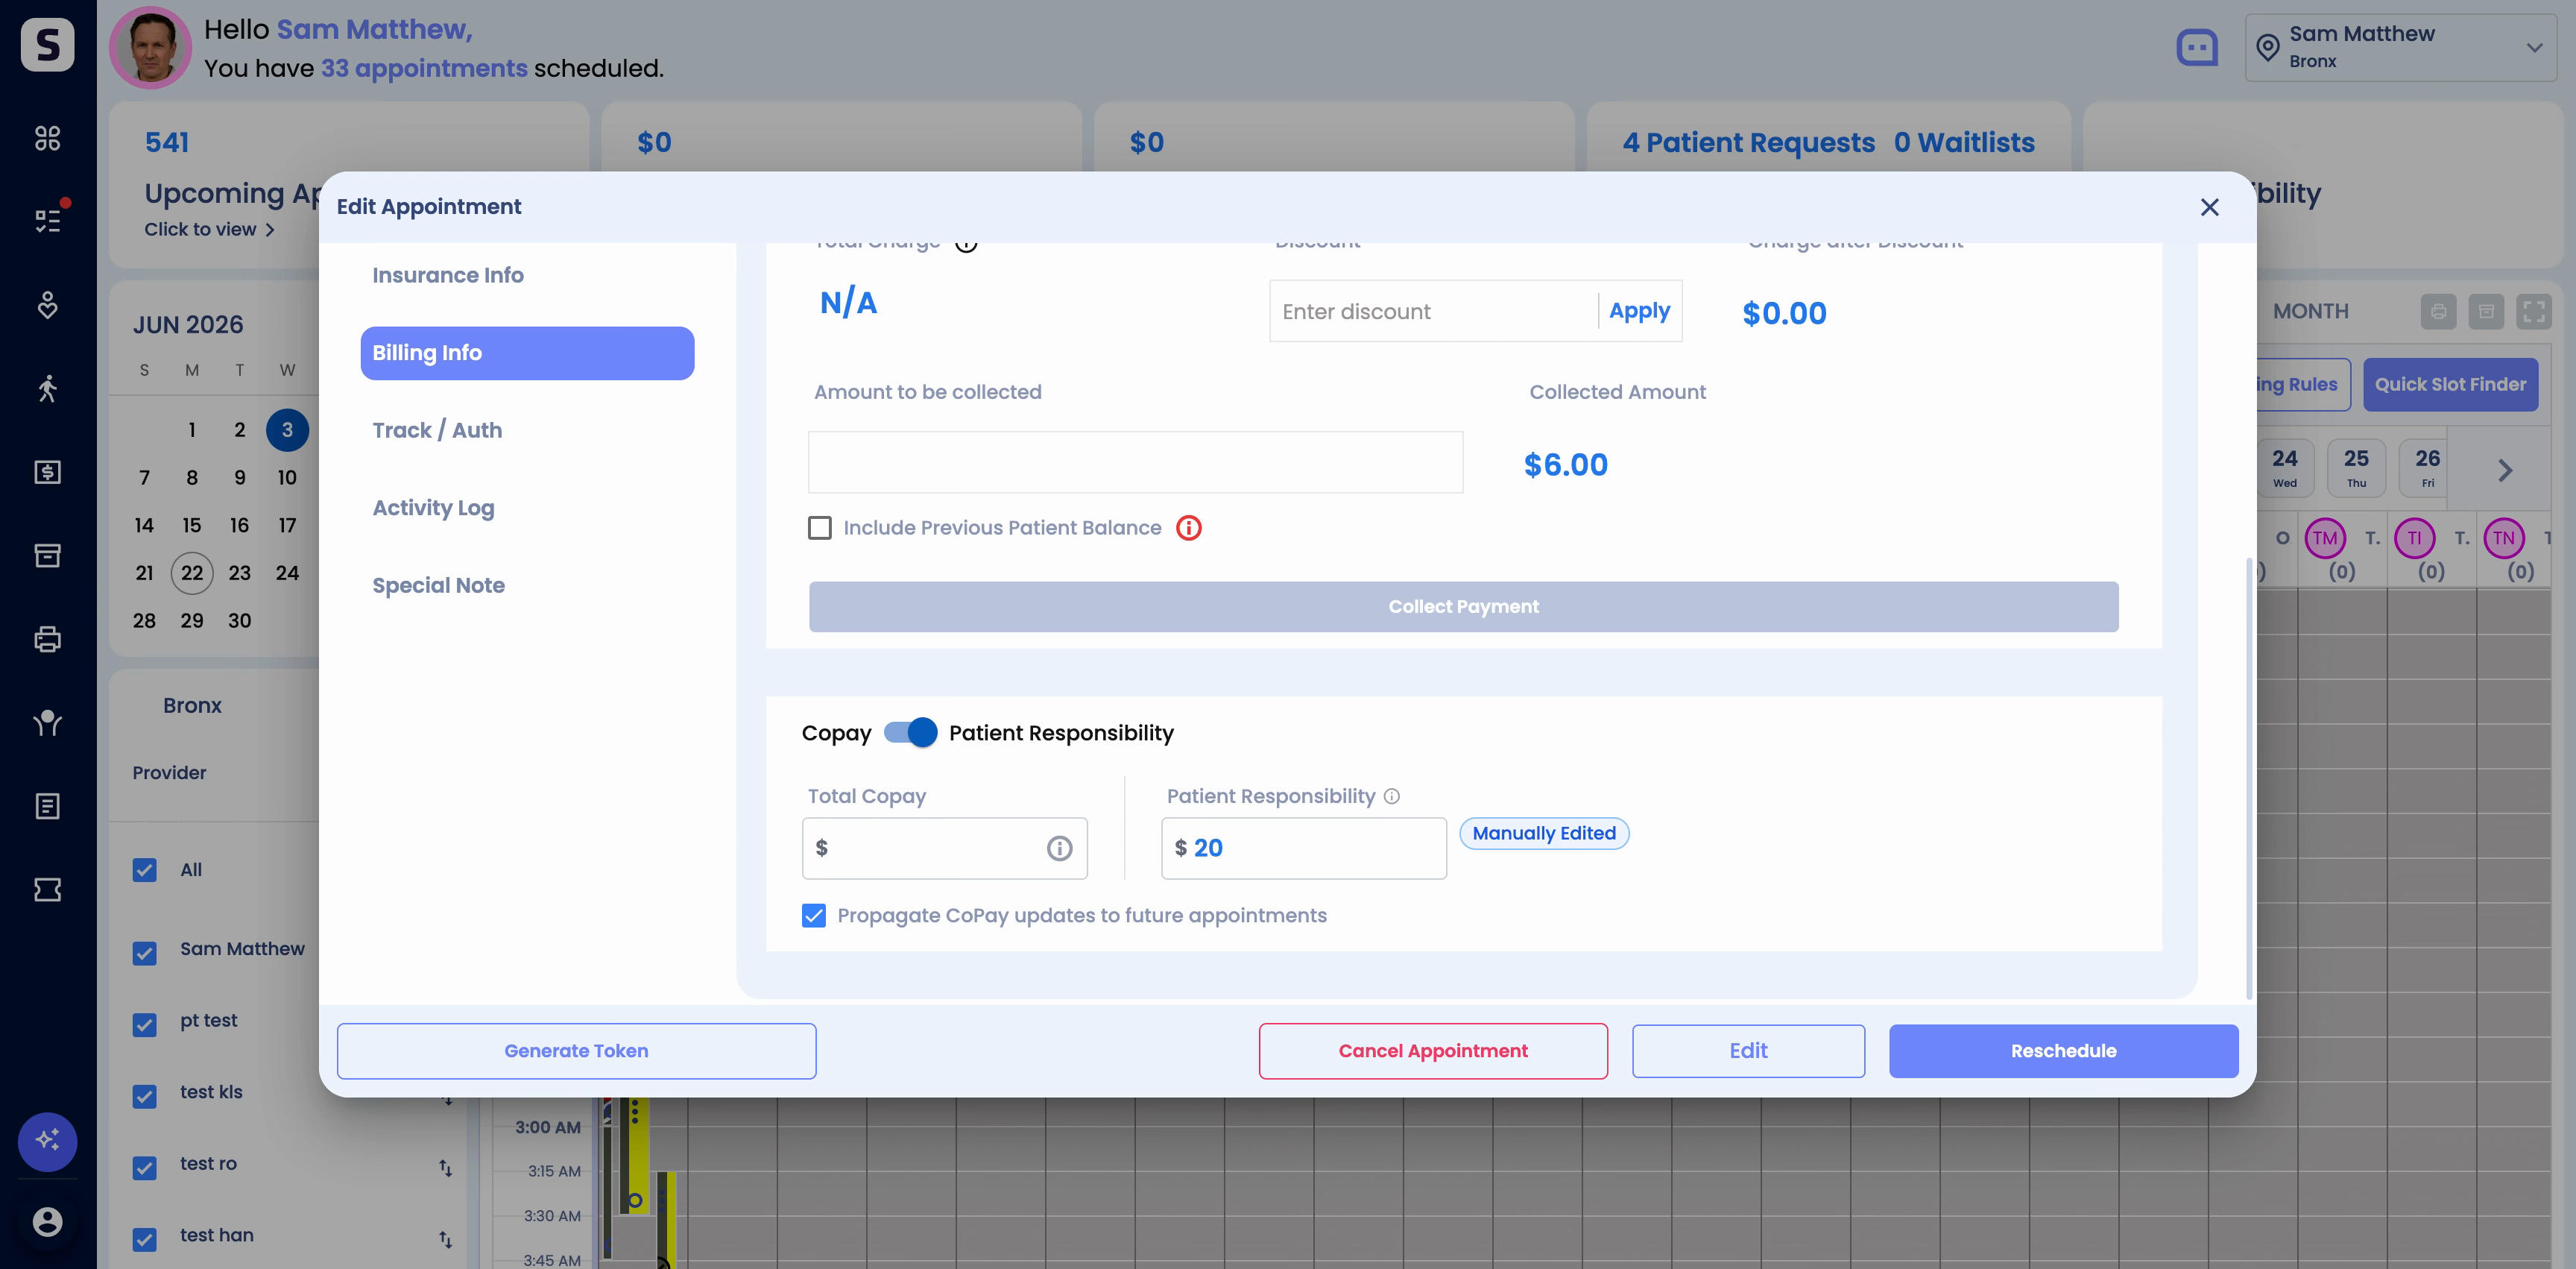The image size is (2576, 1269).
Task: Select the Billing Info section
Action: pyautogui.click(x=527, y=353)
